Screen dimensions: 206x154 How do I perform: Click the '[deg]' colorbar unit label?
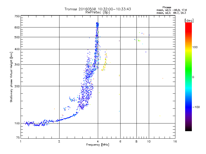coord(189,21)
